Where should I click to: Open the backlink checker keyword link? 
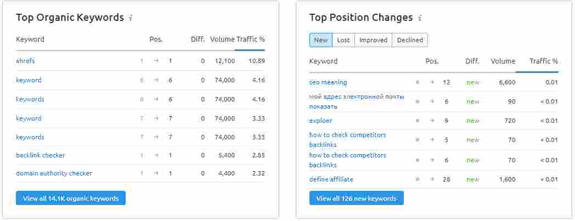41,155
